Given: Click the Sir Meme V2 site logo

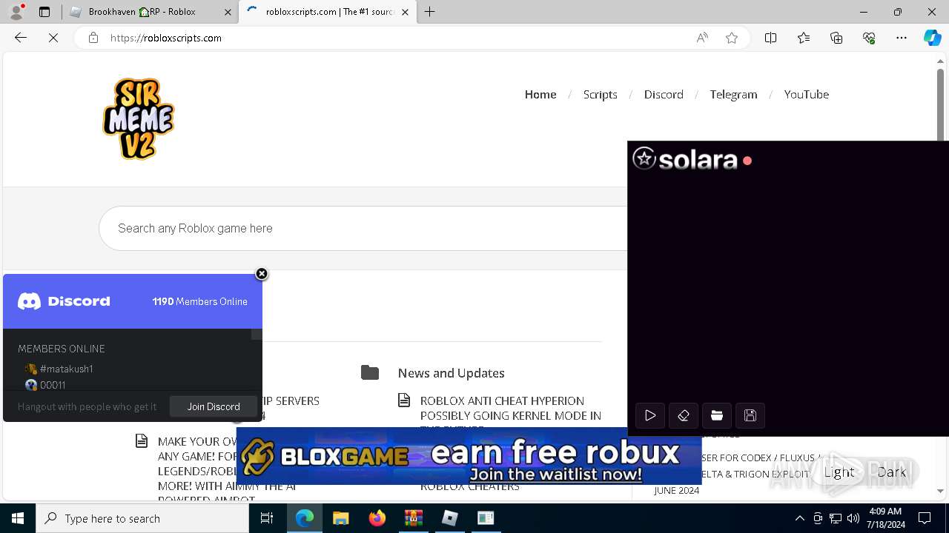Looking at the screenshot, I should coord(139,118).
